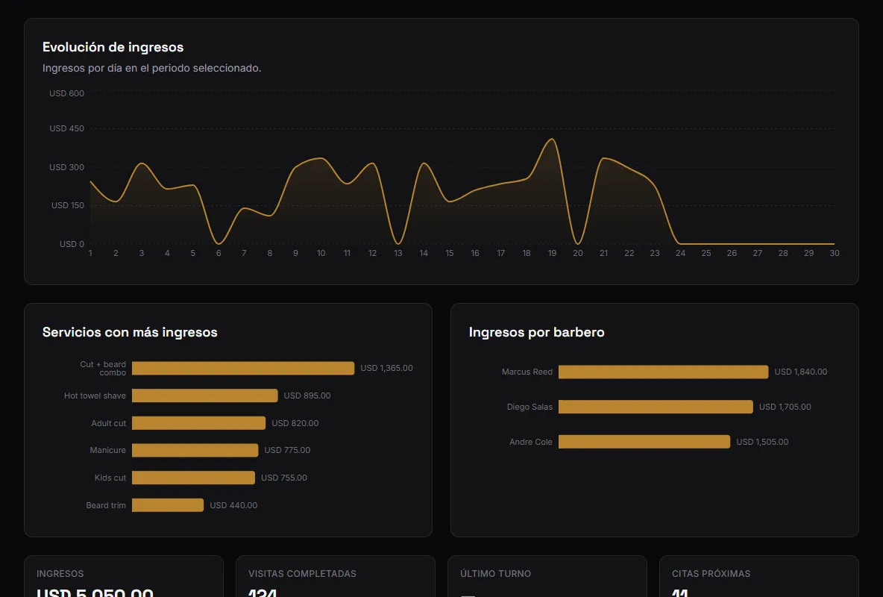Click the "USD 820.00" value
The height and width of the screenshot is (597, 883).
(x=295, y=423)
